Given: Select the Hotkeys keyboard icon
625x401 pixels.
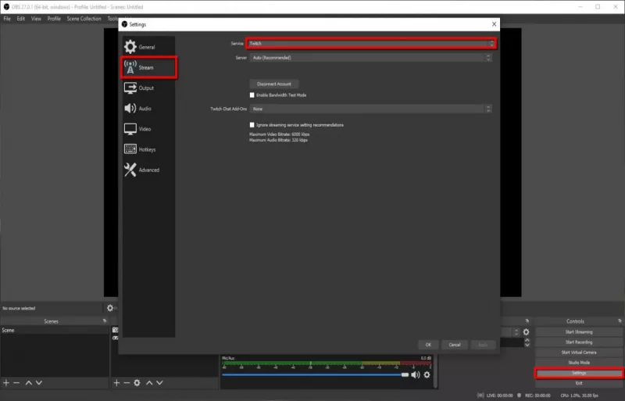Looking at the screenshot, I should [x=130, y=149].
